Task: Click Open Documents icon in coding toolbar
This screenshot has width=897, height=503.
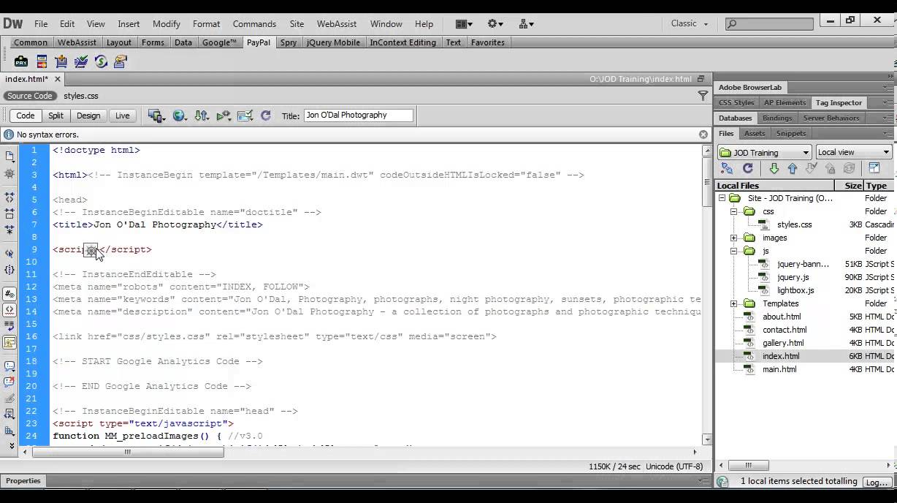Action: [x=9, y=156]
